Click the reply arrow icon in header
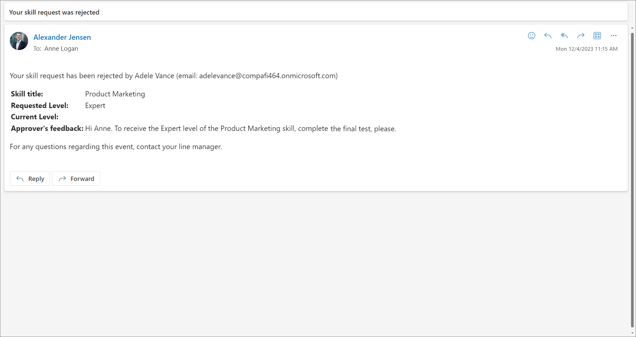Viewport: 636px width, 337px height. pyautogui.click(x=548, y=36)
